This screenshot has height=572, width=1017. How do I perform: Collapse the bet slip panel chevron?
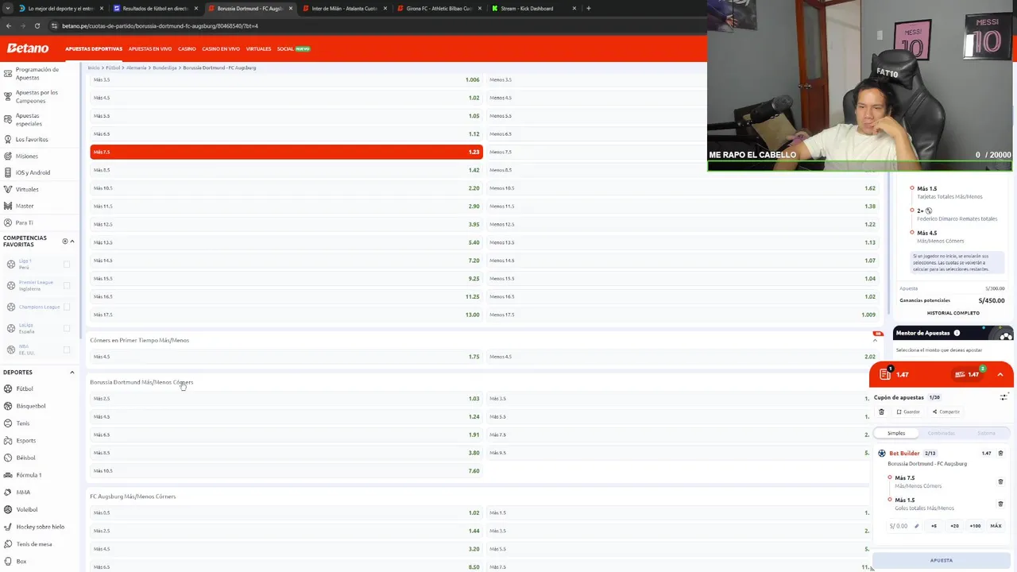[1000, 374]
